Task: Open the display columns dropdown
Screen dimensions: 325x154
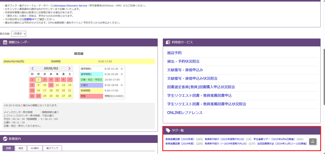Action: [19, 34]
